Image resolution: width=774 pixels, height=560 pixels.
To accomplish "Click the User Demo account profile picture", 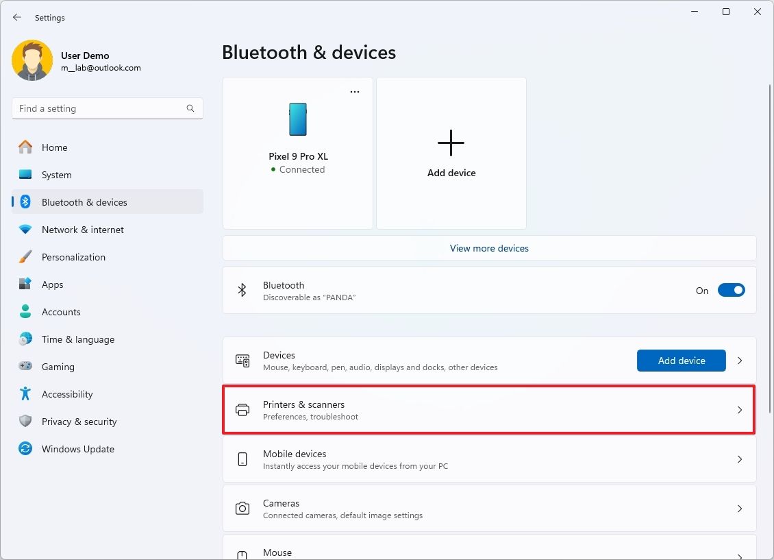I will (x=32, y=60).
